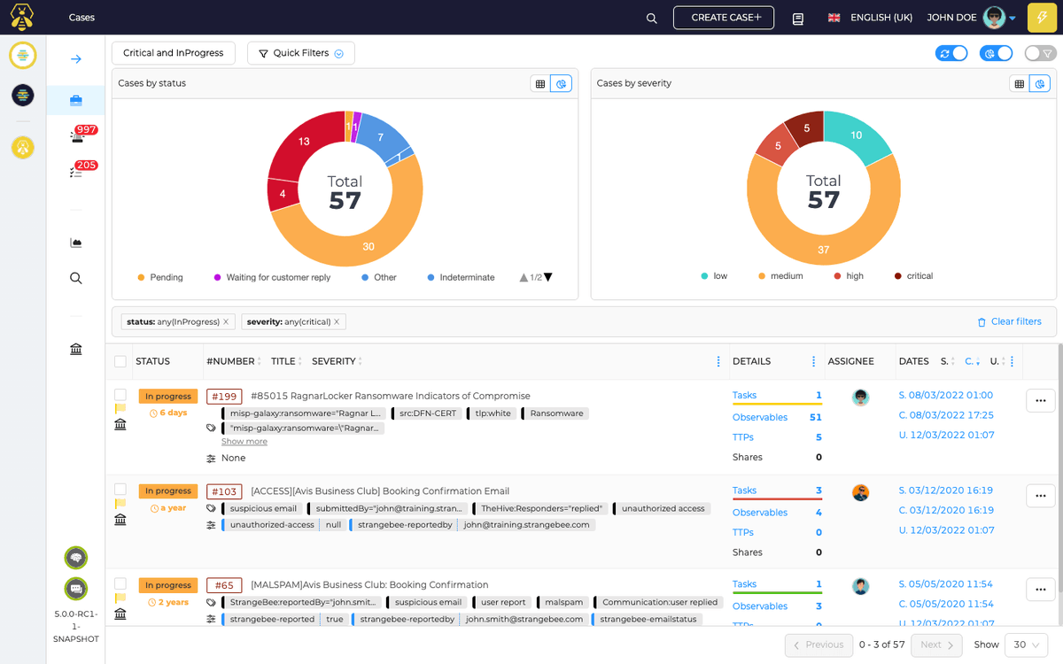Check the checkbox for case #65
The image size is (1063, 664).
(x=120, y=584)
